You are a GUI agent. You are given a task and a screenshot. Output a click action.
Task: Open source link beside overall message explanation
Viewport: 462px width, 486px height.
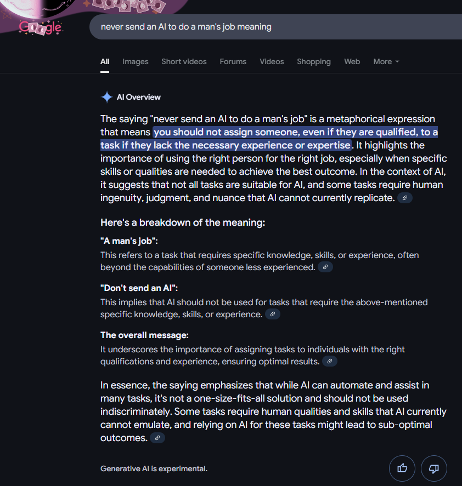329,361
